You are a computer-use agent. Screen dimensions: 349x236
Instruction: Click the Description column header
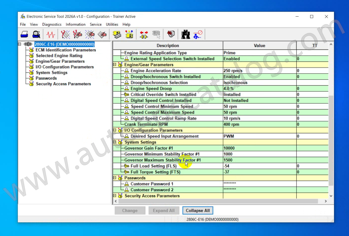coord(168,46)
